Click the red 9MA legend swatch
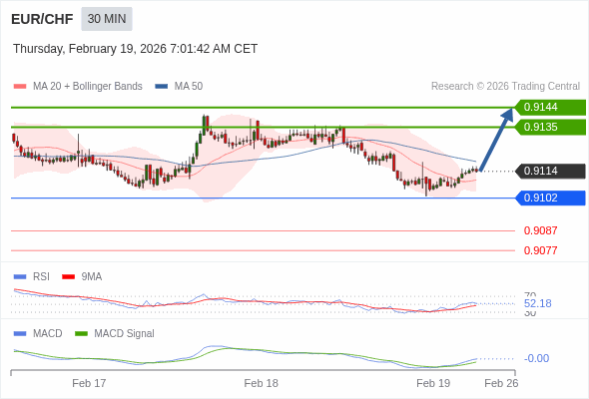 tap(68, 277)
